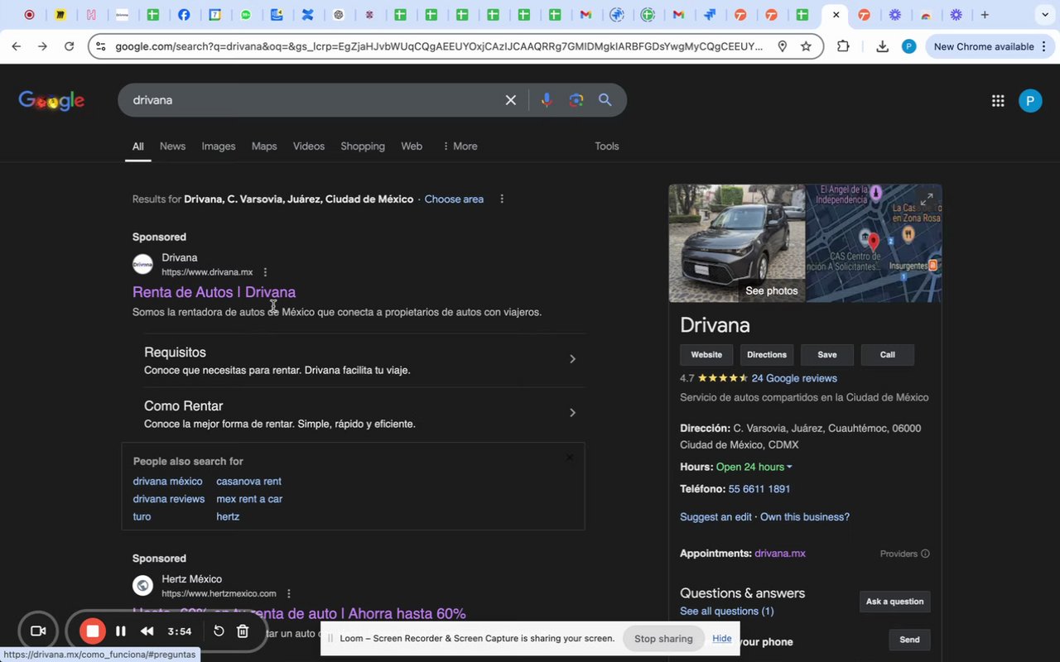Switch to the Images tab
This screenshot has width=1060, height=662.
pos(219,146)
